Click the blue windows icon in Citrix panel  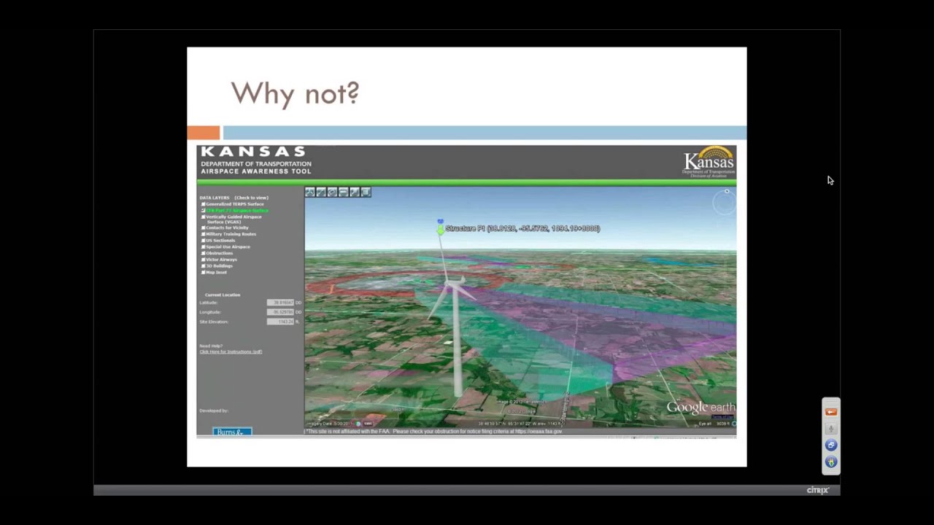pyautogui.click(x=830, y=445)
